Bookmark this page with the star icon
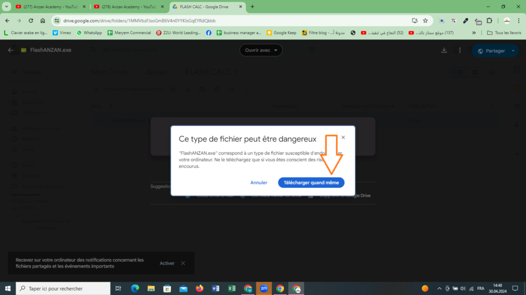Screen dimensions: 526x295 tap(425, 20)
